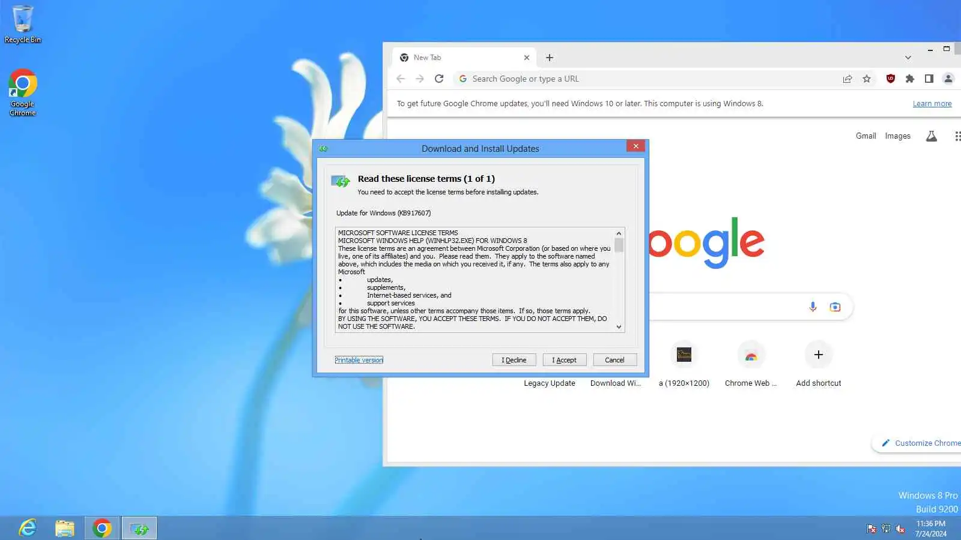Switch to Chrome via the taskbar icon

[x=102, y=528]
